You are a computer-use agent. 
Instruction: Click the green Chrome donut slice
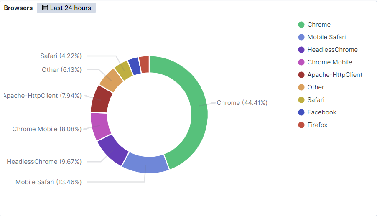[192, 109]
